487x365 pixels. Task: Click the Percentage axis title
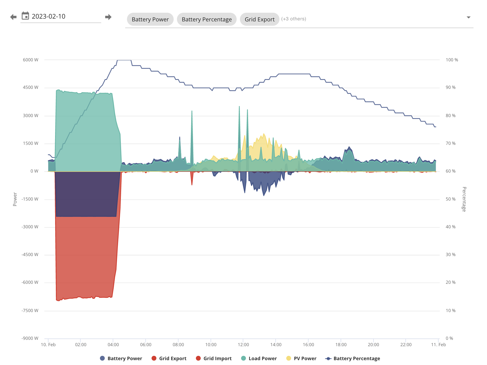464,199
